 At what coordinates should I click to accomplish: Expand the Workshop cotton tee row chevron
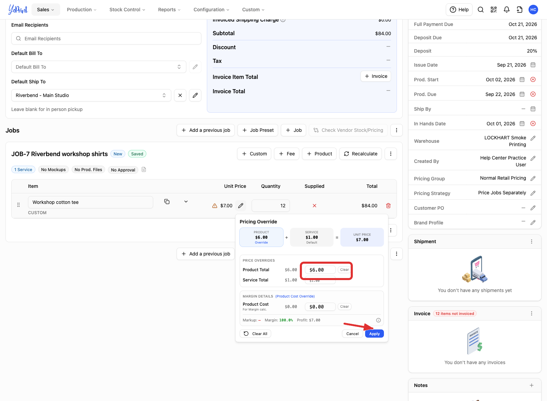point(186,202)
